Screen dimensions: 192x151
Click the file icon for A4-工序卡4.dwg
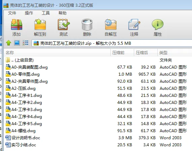coord(8,116)
